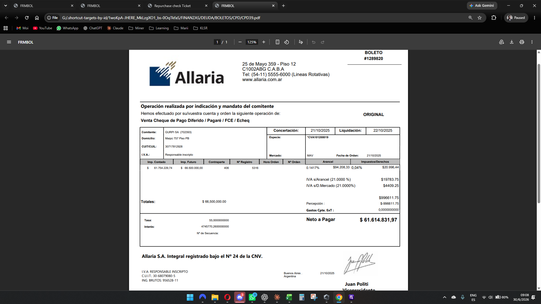Click the GURPI SA (702393) comitente text
The width and height of the screenshot is (541, 304).
pos(178,132)
